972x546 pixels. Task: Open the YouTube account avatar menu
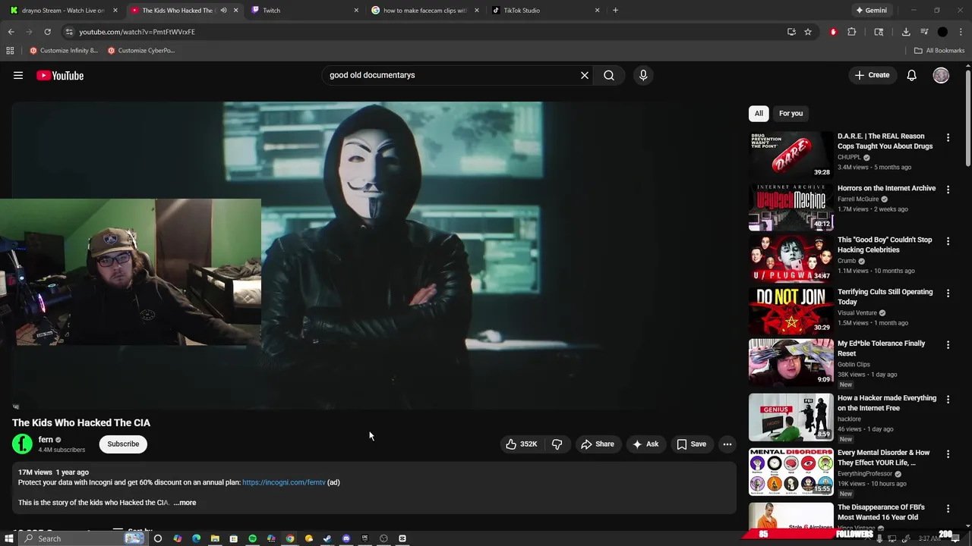click(941, 75)
